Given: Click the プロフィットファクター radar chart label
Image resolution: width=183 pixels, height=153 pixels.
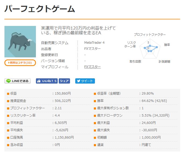Looking at the screenshot, I should point(150,35).
